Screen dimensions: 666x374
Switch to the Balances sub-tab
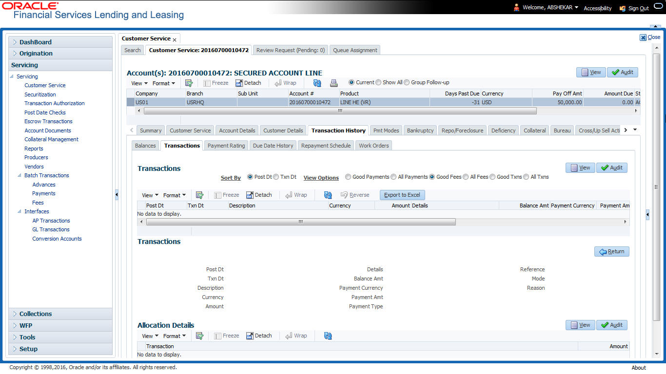pos(145,146)
